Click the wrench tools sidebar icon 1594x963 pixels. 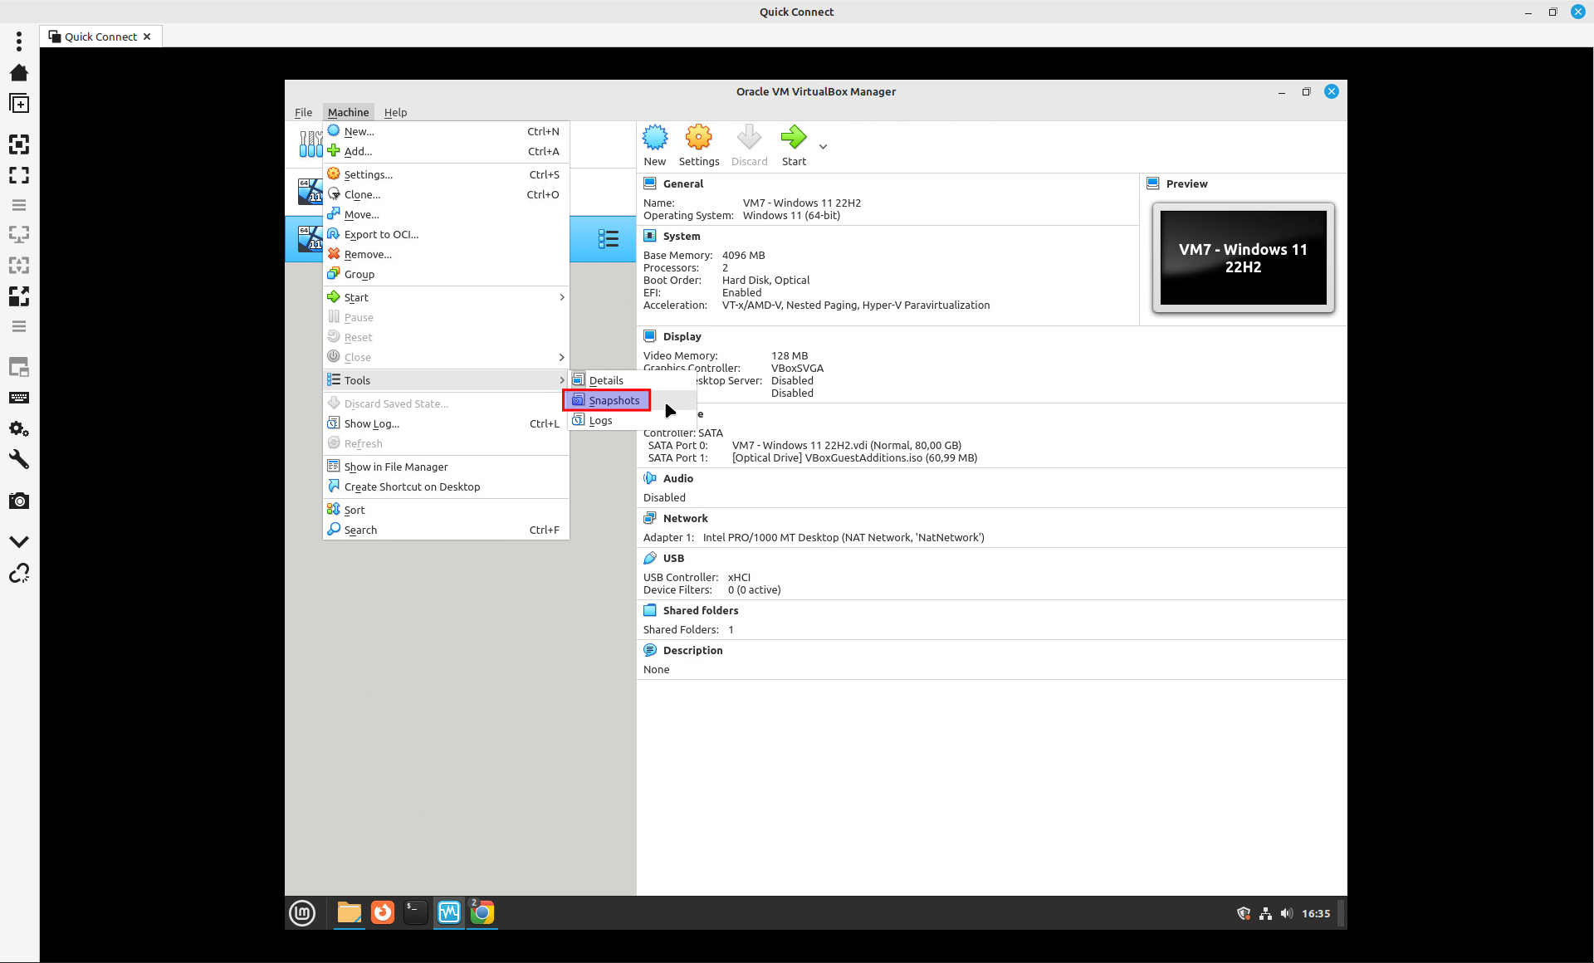19,459
